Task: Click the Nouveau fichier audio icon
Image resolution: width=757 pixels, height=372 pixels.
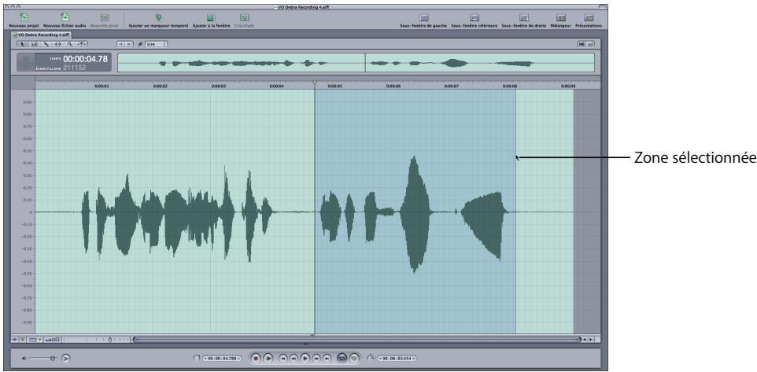Action: click(x=66, y=17)
